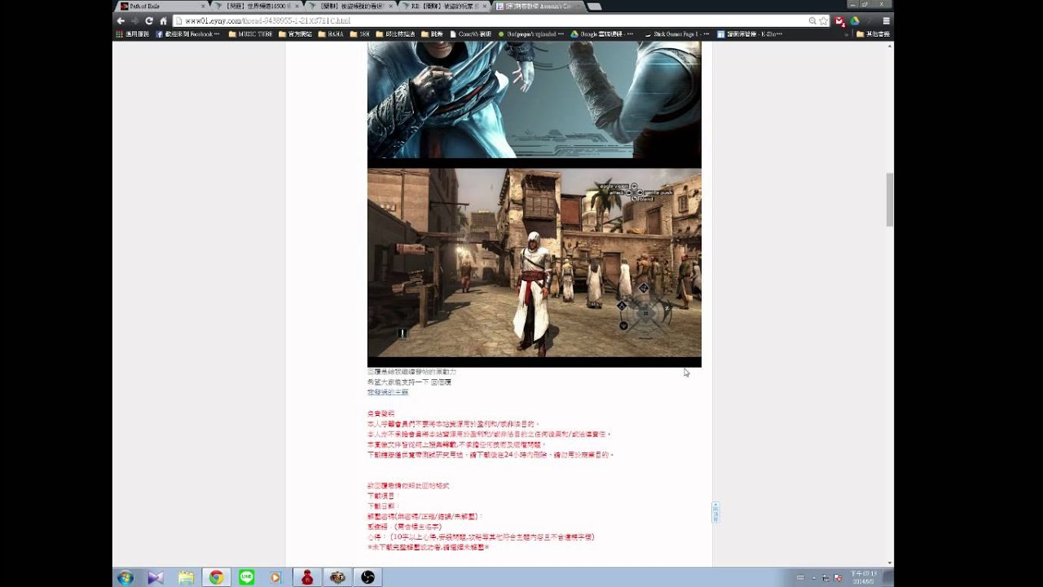
Task: Select the active Assassin's Creed tab
Action: point(539,6)
